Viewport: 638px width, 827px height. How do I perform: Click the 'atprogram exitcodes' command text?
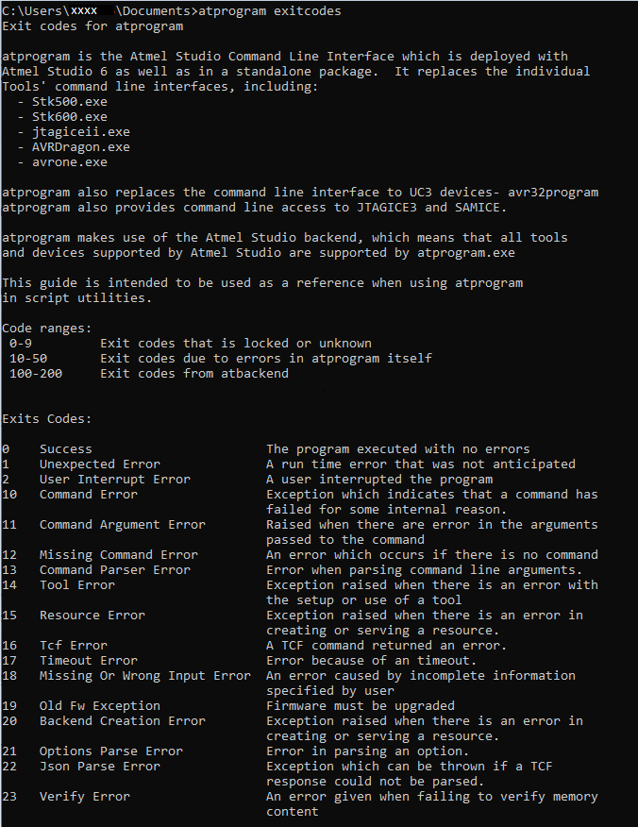[270, 11]
